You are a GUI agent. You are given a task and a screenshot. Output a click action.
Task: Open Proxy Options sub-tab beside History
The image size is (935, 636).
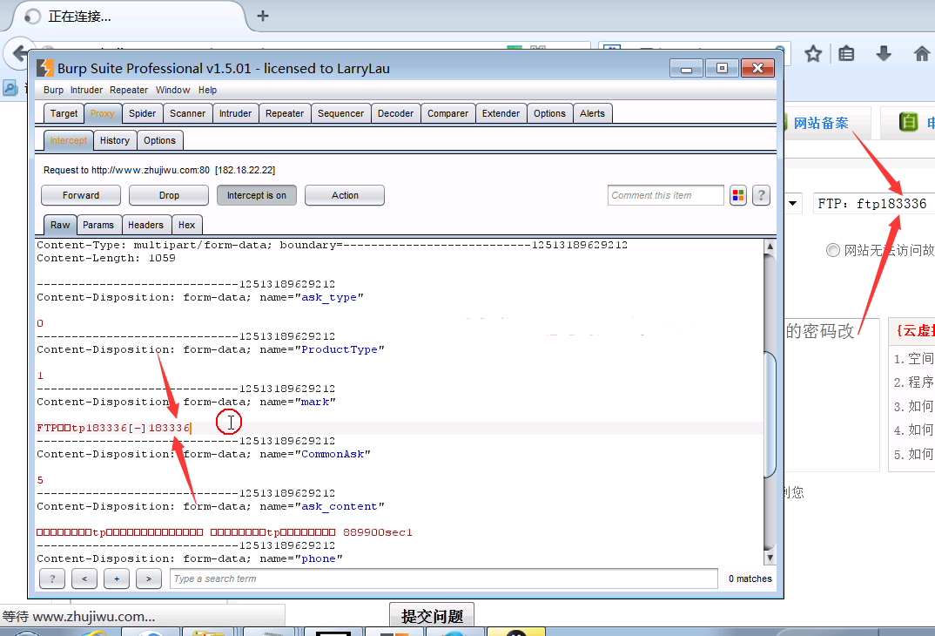[x=160, y=140]
